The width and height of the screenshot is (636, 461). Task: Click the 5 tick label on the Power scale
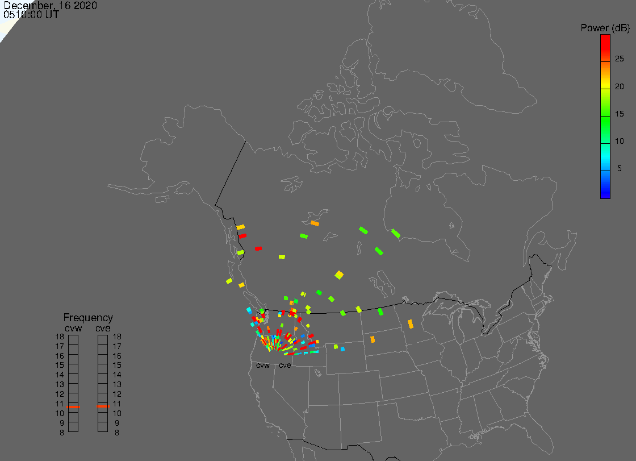point(620,168)
